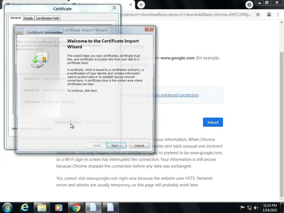The height and width of the screenshot is (213, 284).
Task: Bookmark this page with the star icon
Action: (x=258, y=14)
